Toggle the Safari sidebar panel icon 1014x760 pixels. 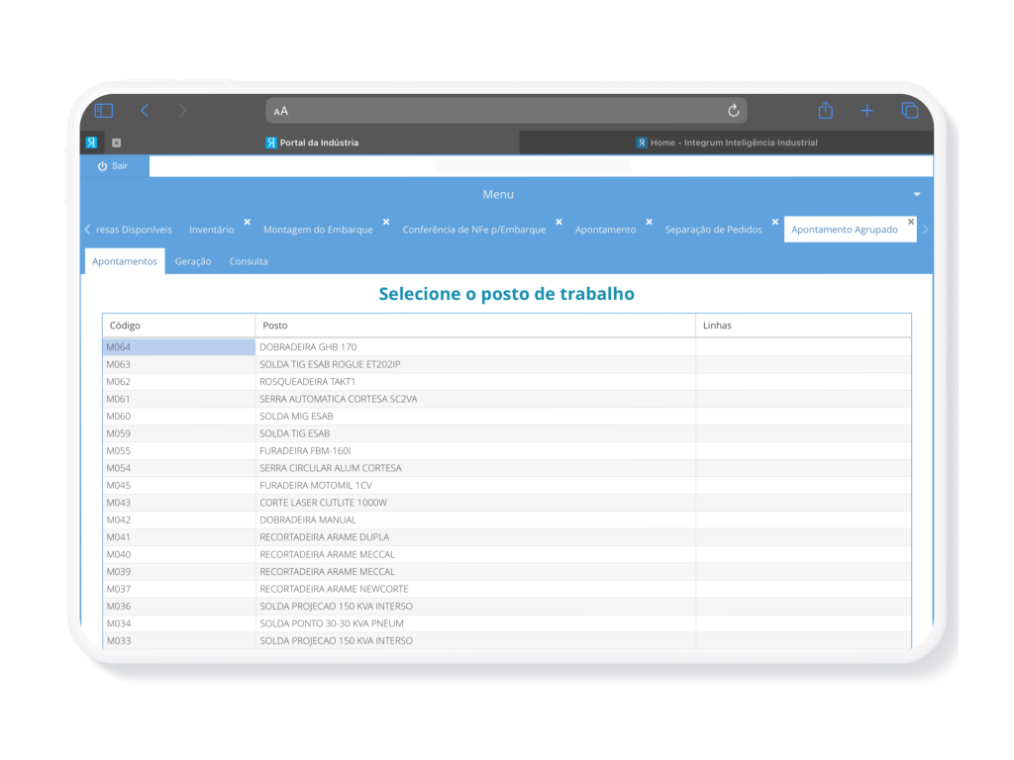tap(104, 111)
